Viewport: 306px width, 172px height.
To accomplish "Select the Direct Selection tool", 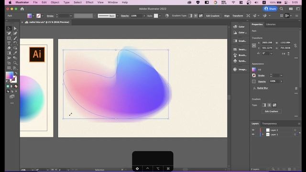I will pyautogui.click(x=15, y=29).
